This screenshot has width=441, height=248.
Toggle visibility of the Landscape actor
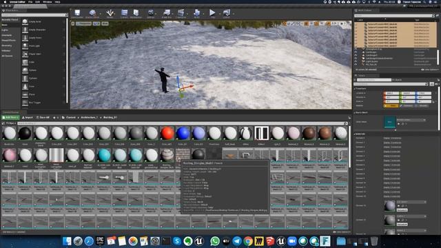(x=356, y=52)
